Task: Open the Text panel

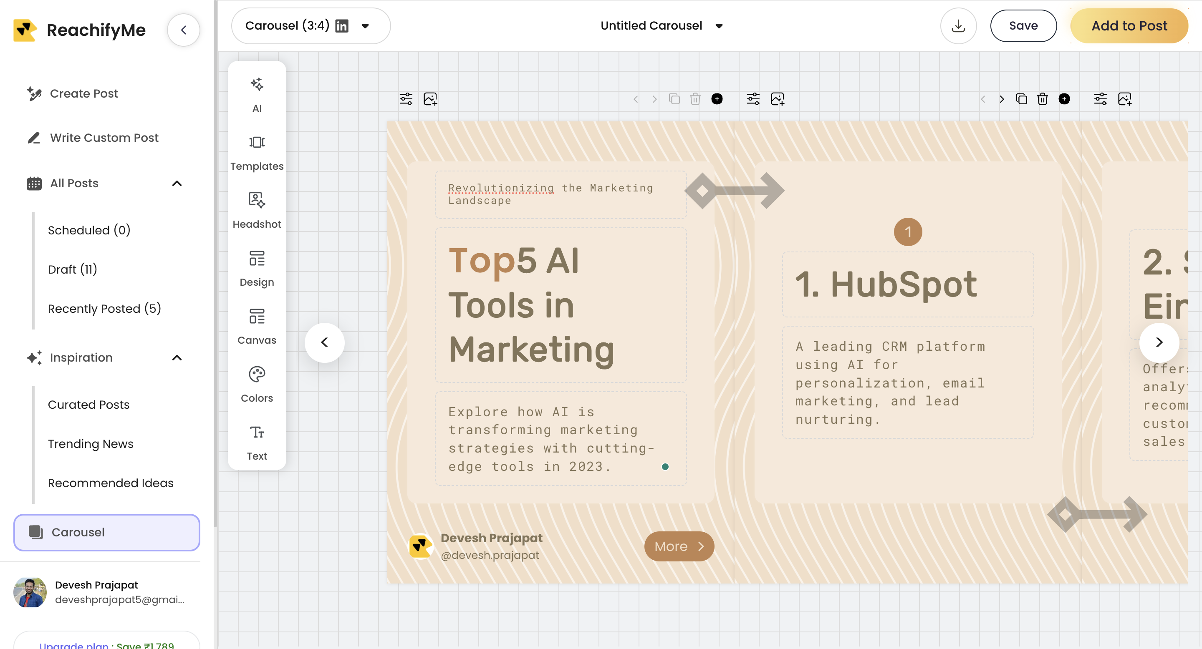Action: [x=257, y=442]
